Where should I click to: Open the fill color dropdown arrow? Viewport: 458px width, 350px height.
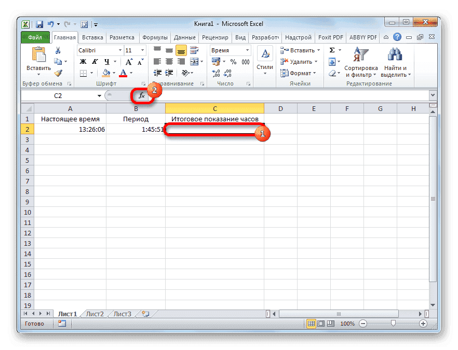[x=114, y=73]
